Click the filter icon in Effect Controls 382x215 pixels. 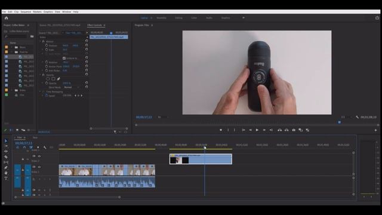[115, 132]
